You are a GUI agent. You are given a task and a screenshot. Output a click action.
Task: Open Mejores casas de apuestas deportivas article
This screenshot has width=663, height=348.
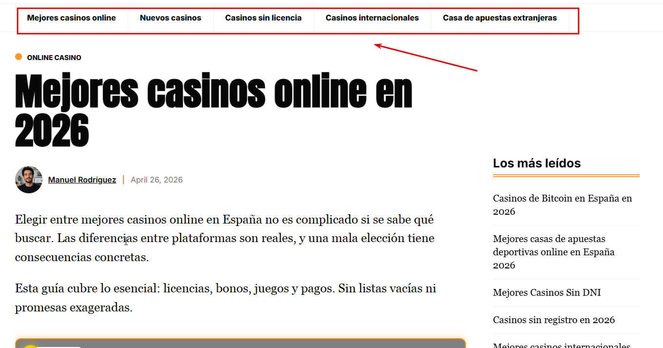tap(554, 252)
